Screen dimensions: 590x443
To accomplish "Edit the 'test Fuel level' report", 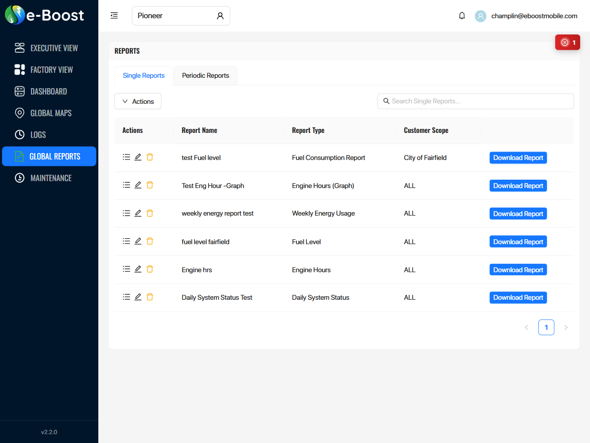I will tap(138, 157).
